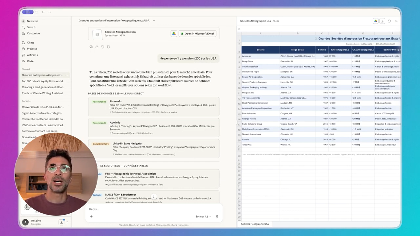Give thumbs down to the response
This screenshot has height=236, width=420.
click(103, 47)
